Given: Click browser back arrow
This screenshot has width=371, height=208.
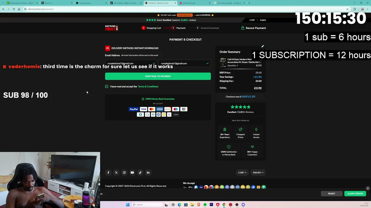Looking at the screenshot, I should coord(3,9).
